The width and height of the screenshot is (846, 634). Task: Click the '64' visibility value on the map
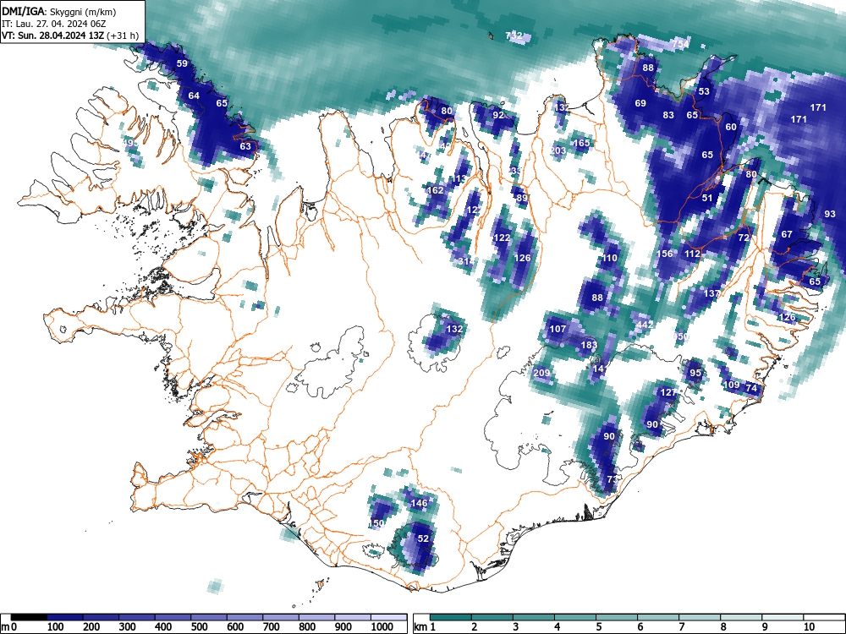point(194,96)
